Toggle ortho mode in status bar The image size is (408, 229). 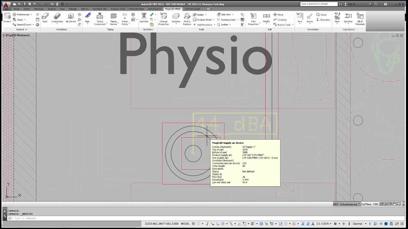click(x=217, y=224)
